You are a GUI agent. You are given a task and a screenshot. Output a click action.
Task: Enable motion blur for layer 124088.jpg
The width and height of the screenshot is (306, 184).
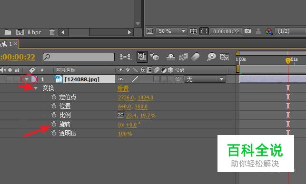tap(157, 79)
